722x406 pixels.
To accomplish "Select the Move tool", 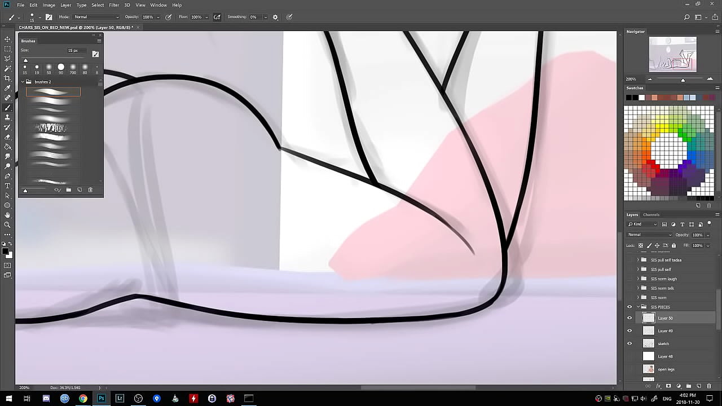I will tap(8, 39).
